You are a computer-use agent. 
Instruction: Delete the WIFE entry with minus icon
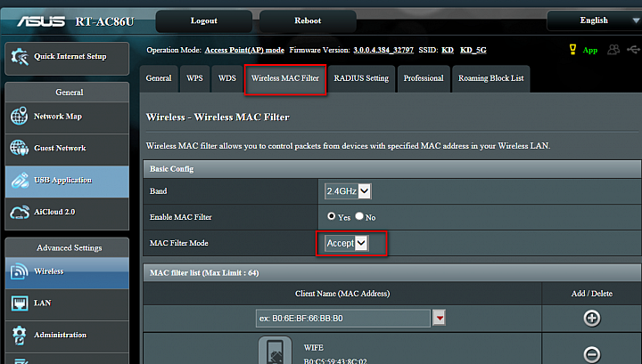pyautogui.click(x=592, y=354)
